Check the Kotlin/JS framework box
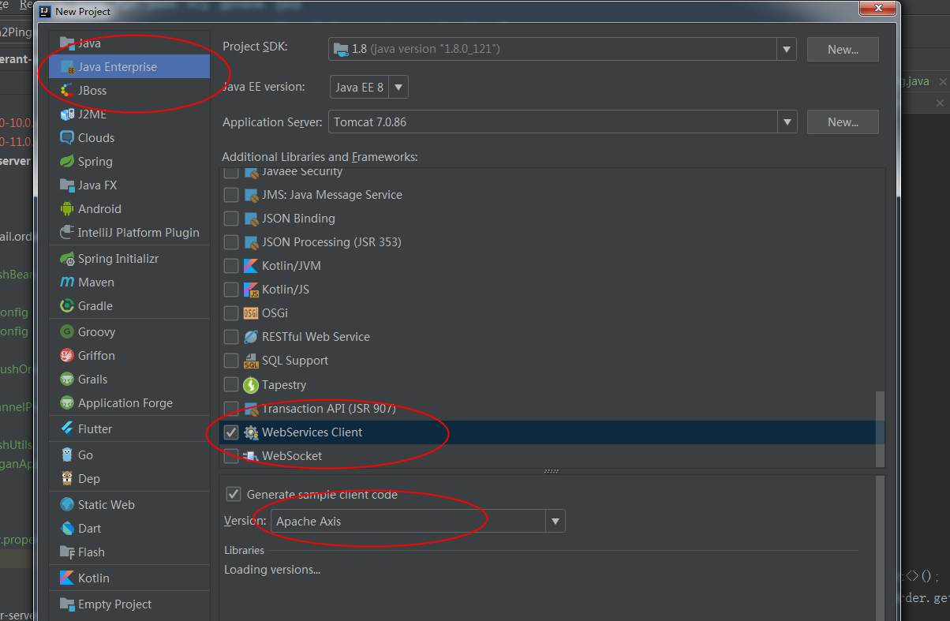 [231, 290]
